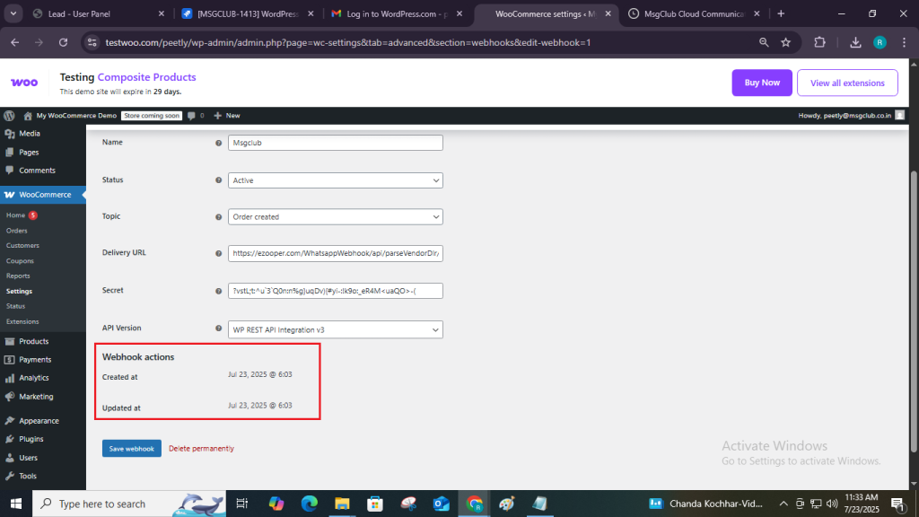
Task: Open Microsoft Store from the taskbar
Action: pos(375,504)
